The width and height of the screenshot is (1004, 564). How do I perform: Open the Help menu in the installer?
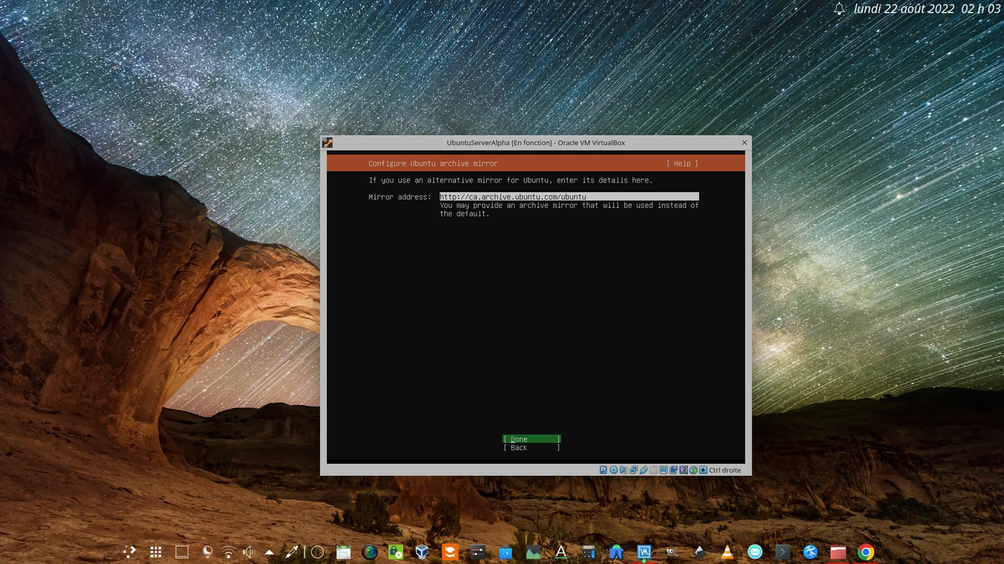pyautogui.click(x=682, y=164)
